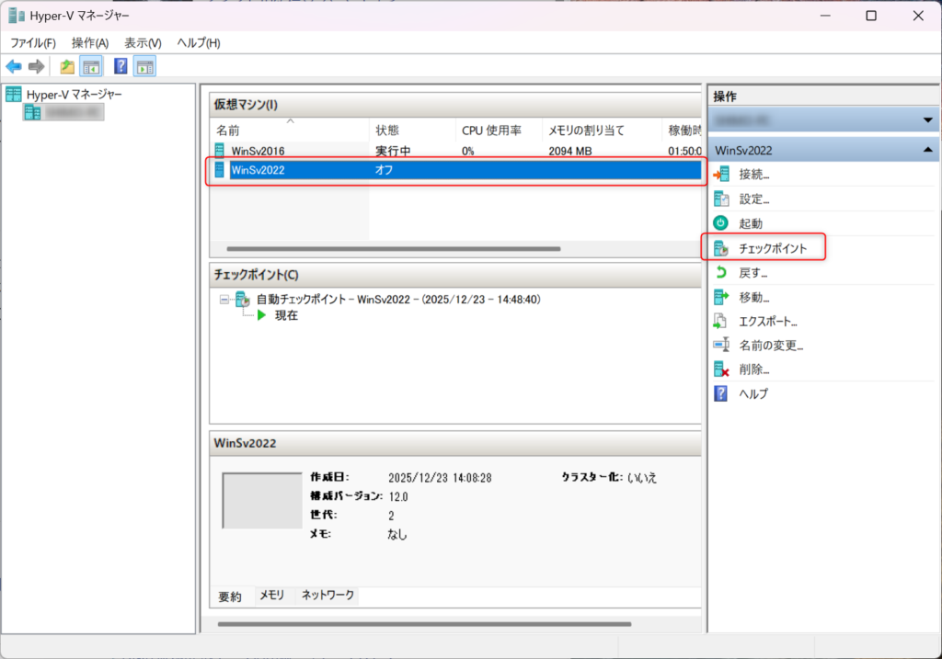Collapse the 自動チェックポイント tree node

(x=224, y=300)
